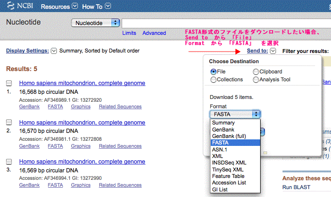Select the File radio button
The width and height of the screenshot is (331, 197).
214,72
